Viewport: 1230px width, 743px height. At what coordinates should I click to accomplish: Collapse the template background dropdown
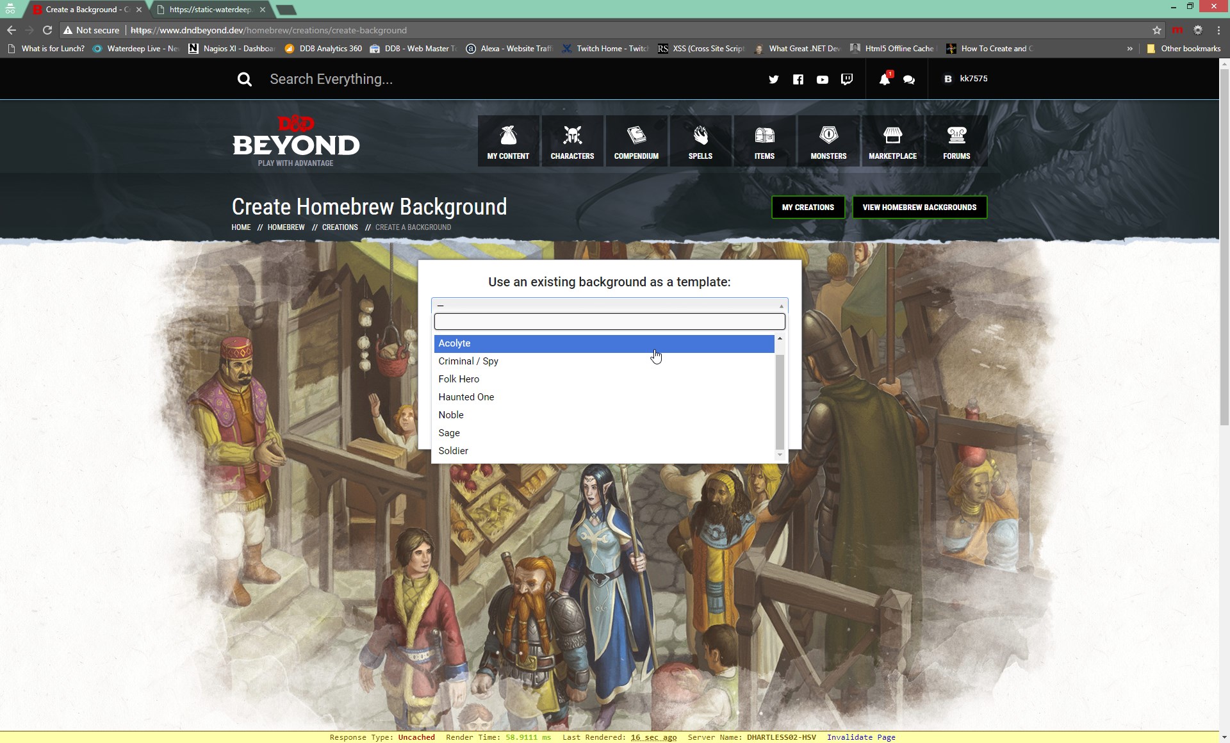click(609, 306)
